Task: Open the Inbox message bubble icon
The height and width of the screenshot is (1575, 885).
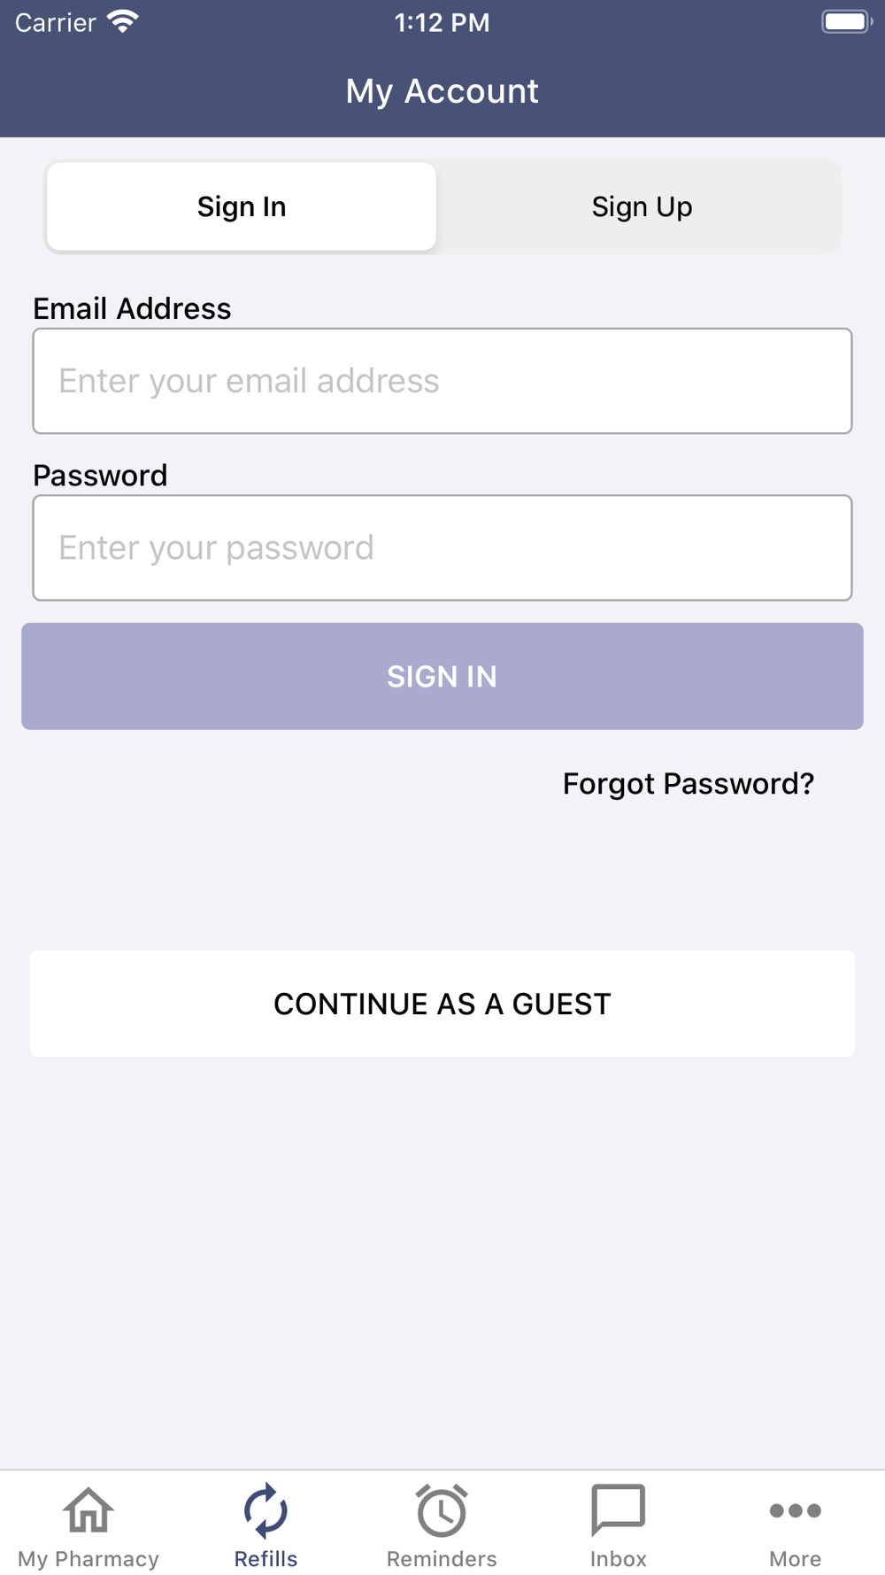Action: [x=619, y=1509]
